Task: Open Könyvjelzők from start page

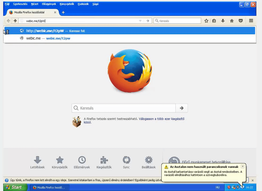Action: 60,162
